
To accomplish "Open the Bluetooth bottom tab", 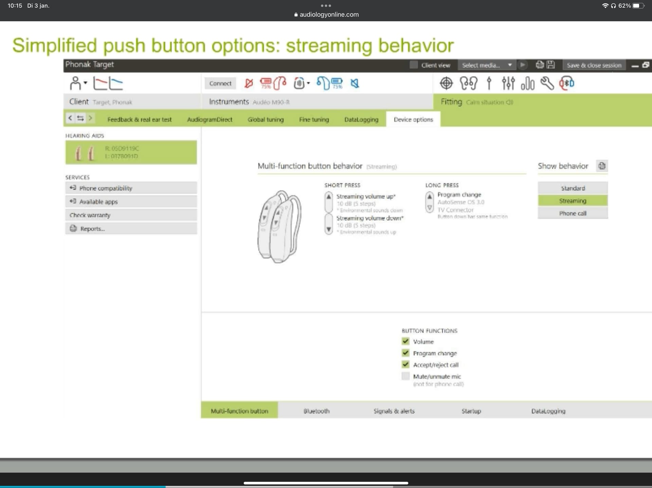I will pos(316,411).
